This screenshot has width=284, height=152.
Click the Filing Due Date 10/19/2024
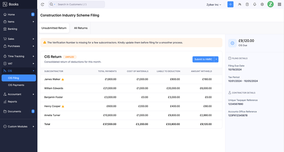click(235, 69)
